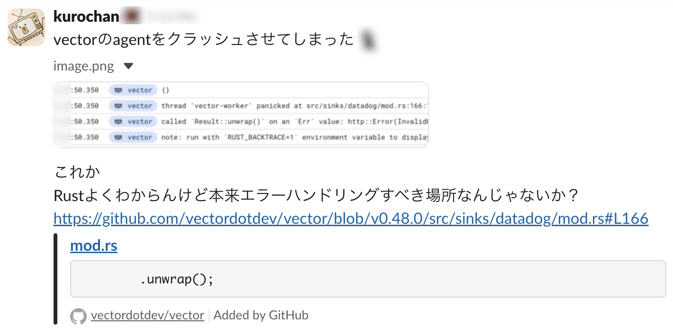The image size is (673, 335).
Task: Click the vector badge on the Result::unwrap error line
Action: (x=133, y=121)
